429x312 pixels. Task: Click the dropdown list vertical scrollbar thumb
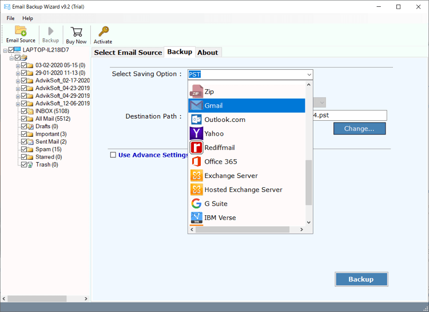tap(309, 183)
